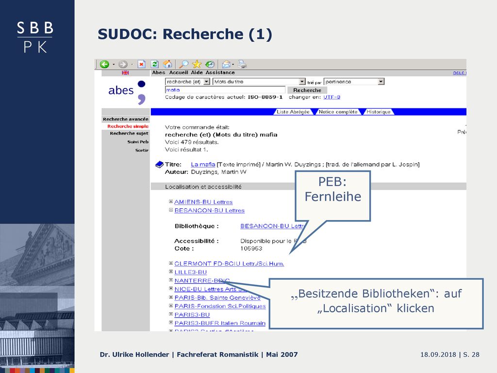Click the 'Localisation et accessibilité' header
497x373 pixels.
pyautogui.click(x=203, y=187)
